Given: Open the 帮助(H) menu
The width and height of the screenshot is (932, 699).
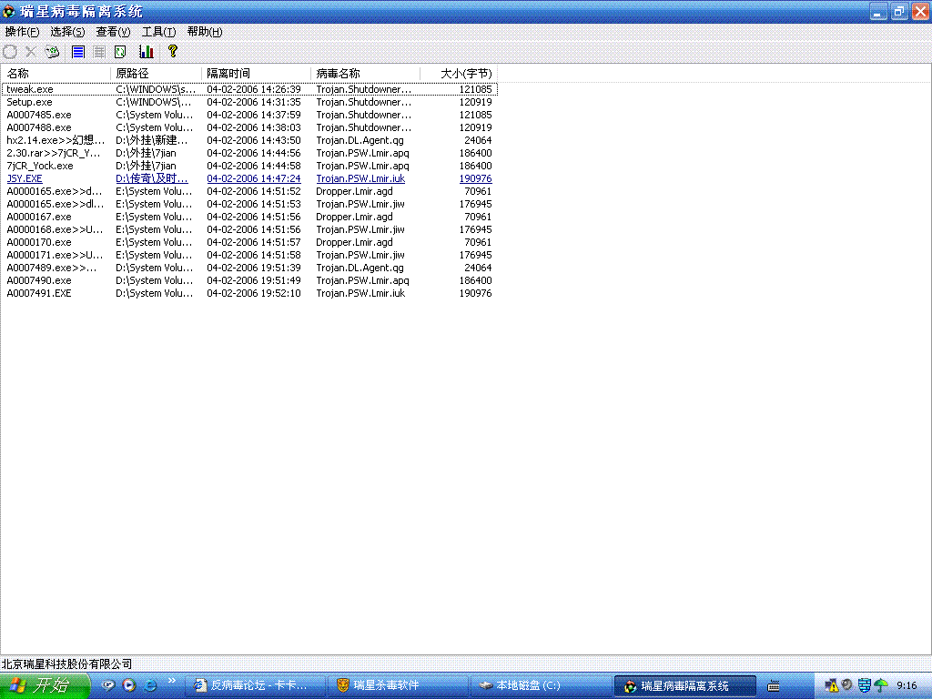Looking at the screenshot, I should pyautogui.click(x=205, y=32).
